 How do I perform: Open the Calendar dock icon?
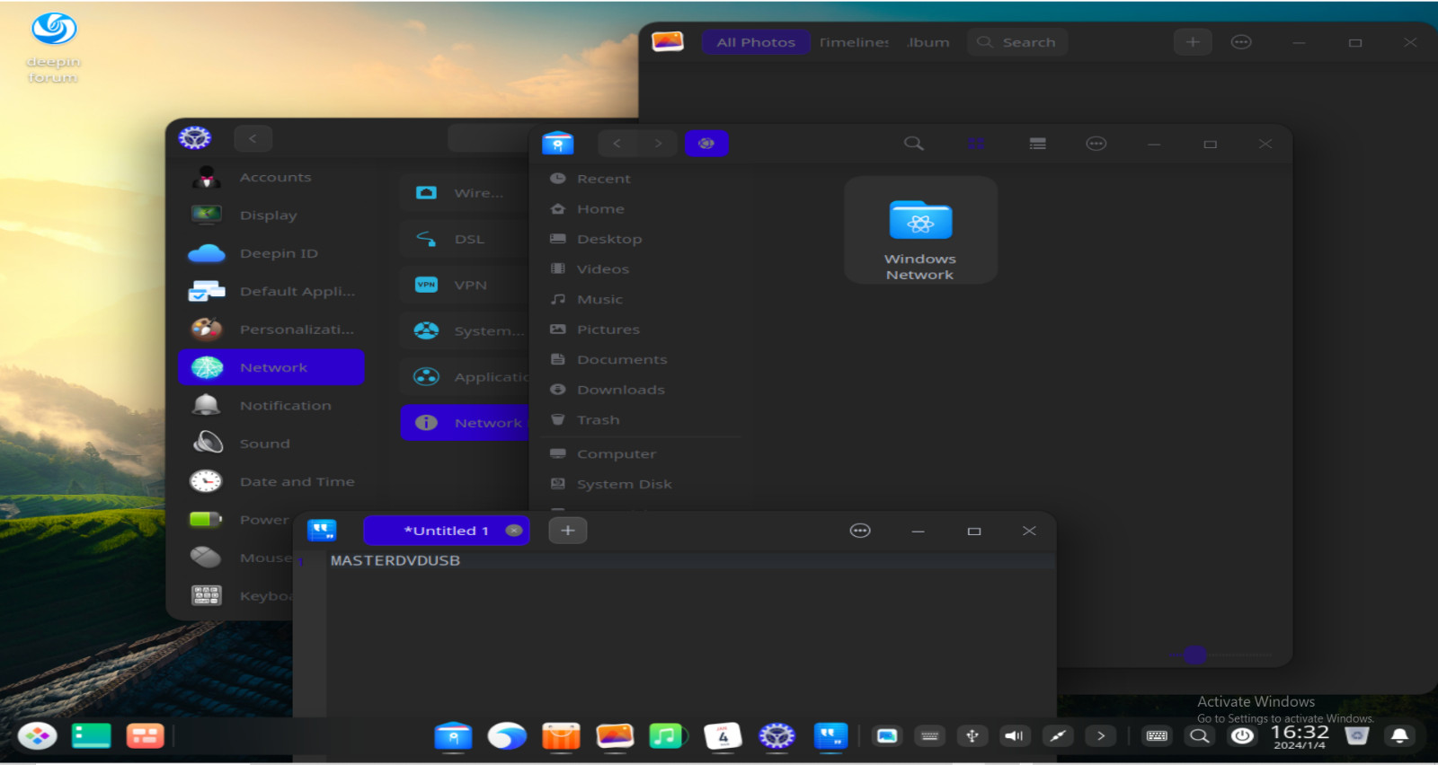723,736
